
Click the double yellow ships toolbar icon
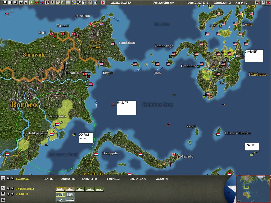click(x=58, y=3)
